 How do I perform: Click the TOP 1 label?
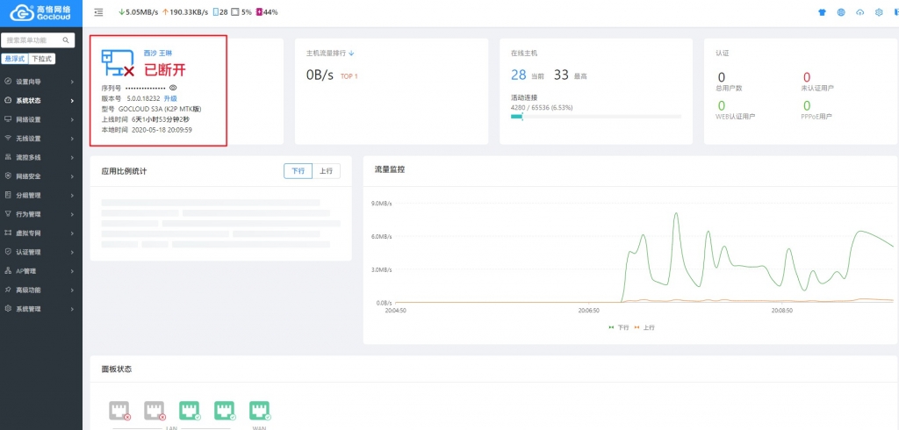pos(349,75)
